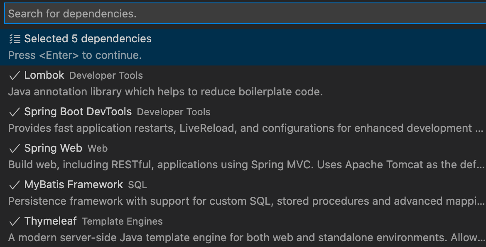The width and height of the screenshot is (486, 247).
Task: Click the LiveReload description under DevTools
Action: click(245, 128)
